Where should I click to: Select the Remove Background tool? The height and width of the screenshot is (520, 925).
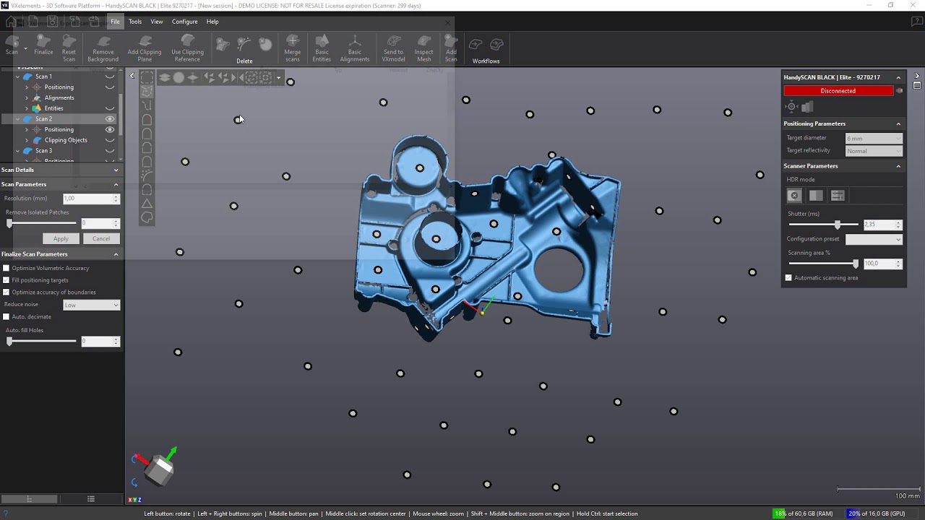pos(103,45)
